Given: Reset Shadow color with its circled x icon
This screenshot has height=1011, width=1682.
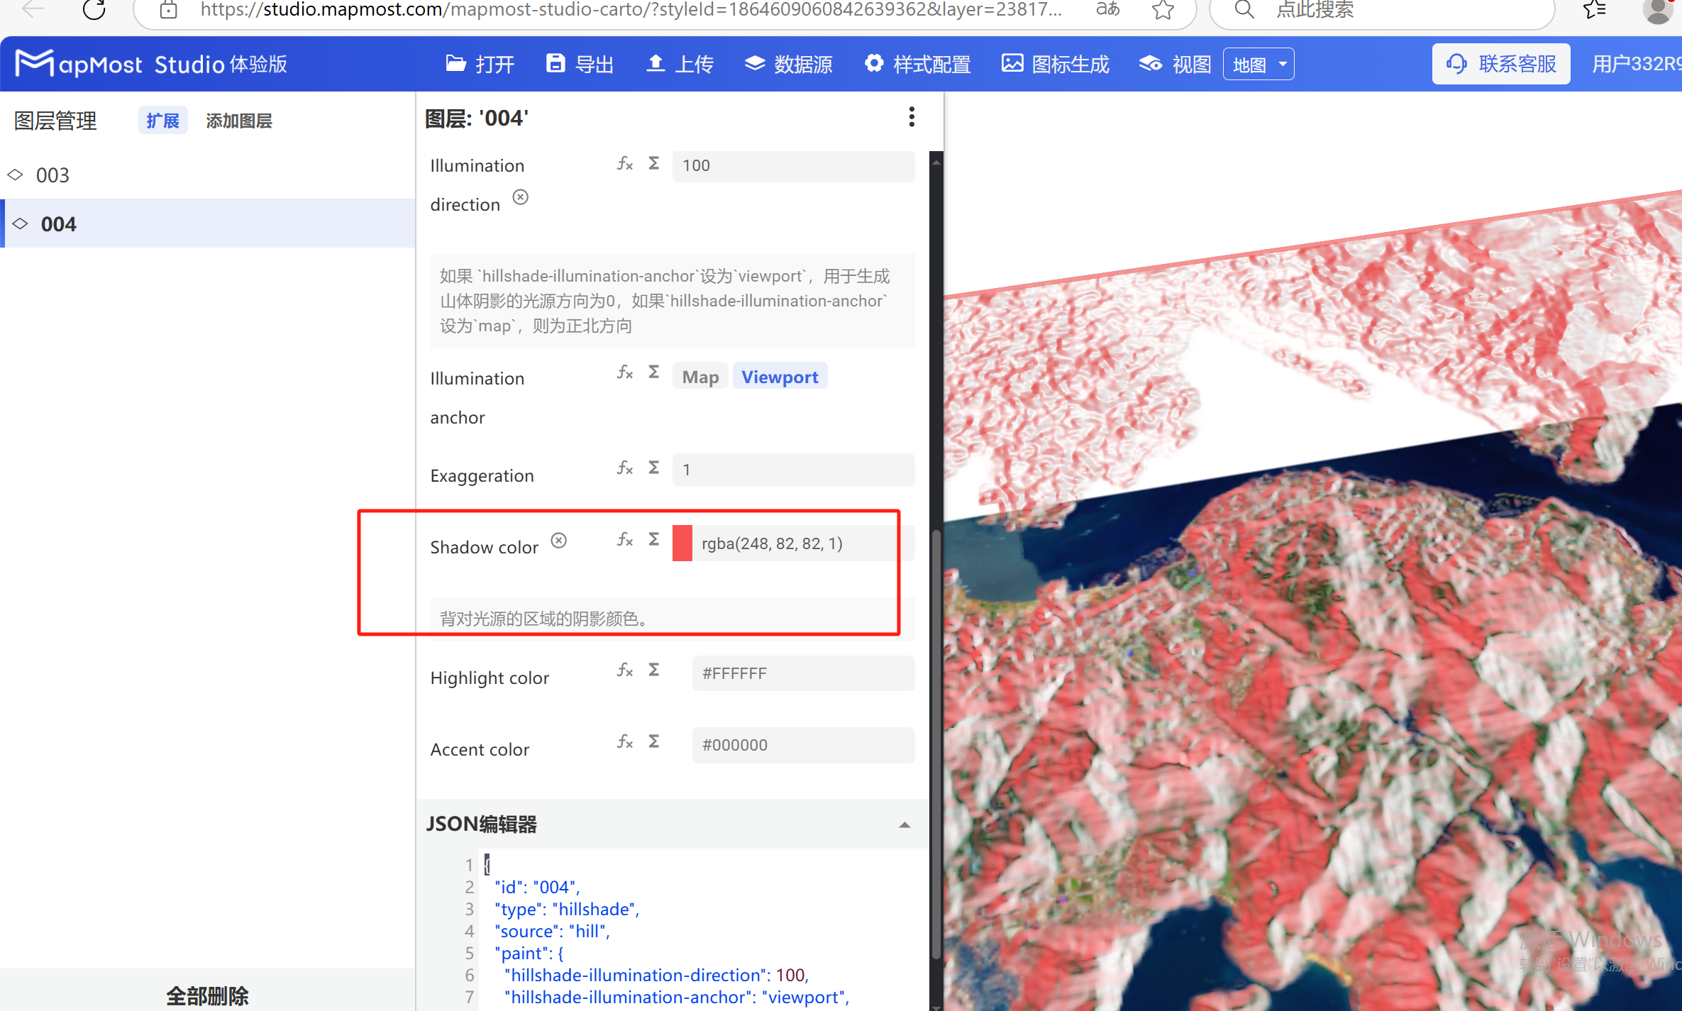Looking at the screenshot, I should click(x=559, y=541).
